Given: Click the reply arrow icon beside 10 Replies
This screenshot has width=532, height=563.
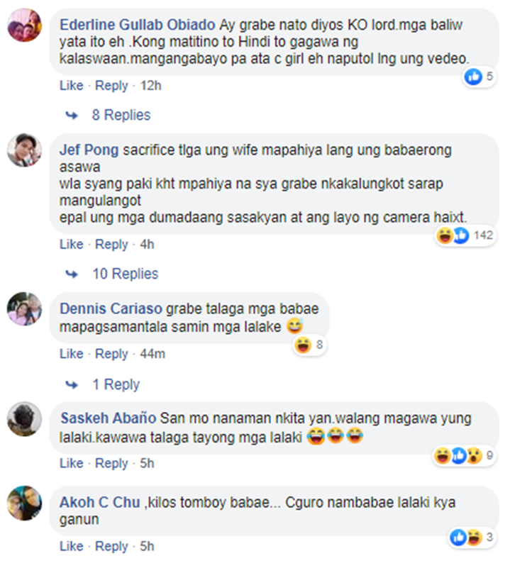Looking at the screenshot, I should [72, 274].
